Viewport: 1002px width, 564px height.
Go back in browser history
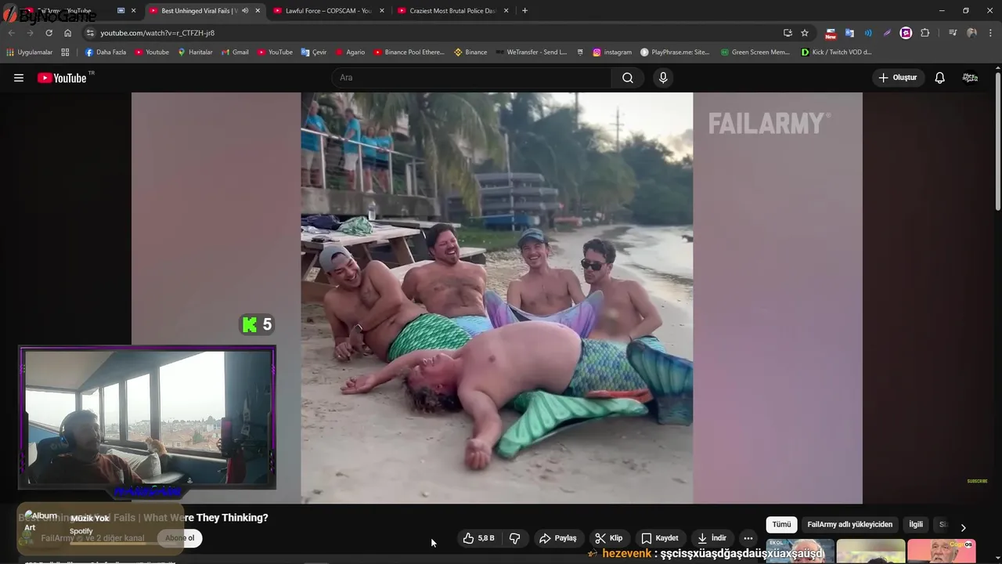point(11,33)
